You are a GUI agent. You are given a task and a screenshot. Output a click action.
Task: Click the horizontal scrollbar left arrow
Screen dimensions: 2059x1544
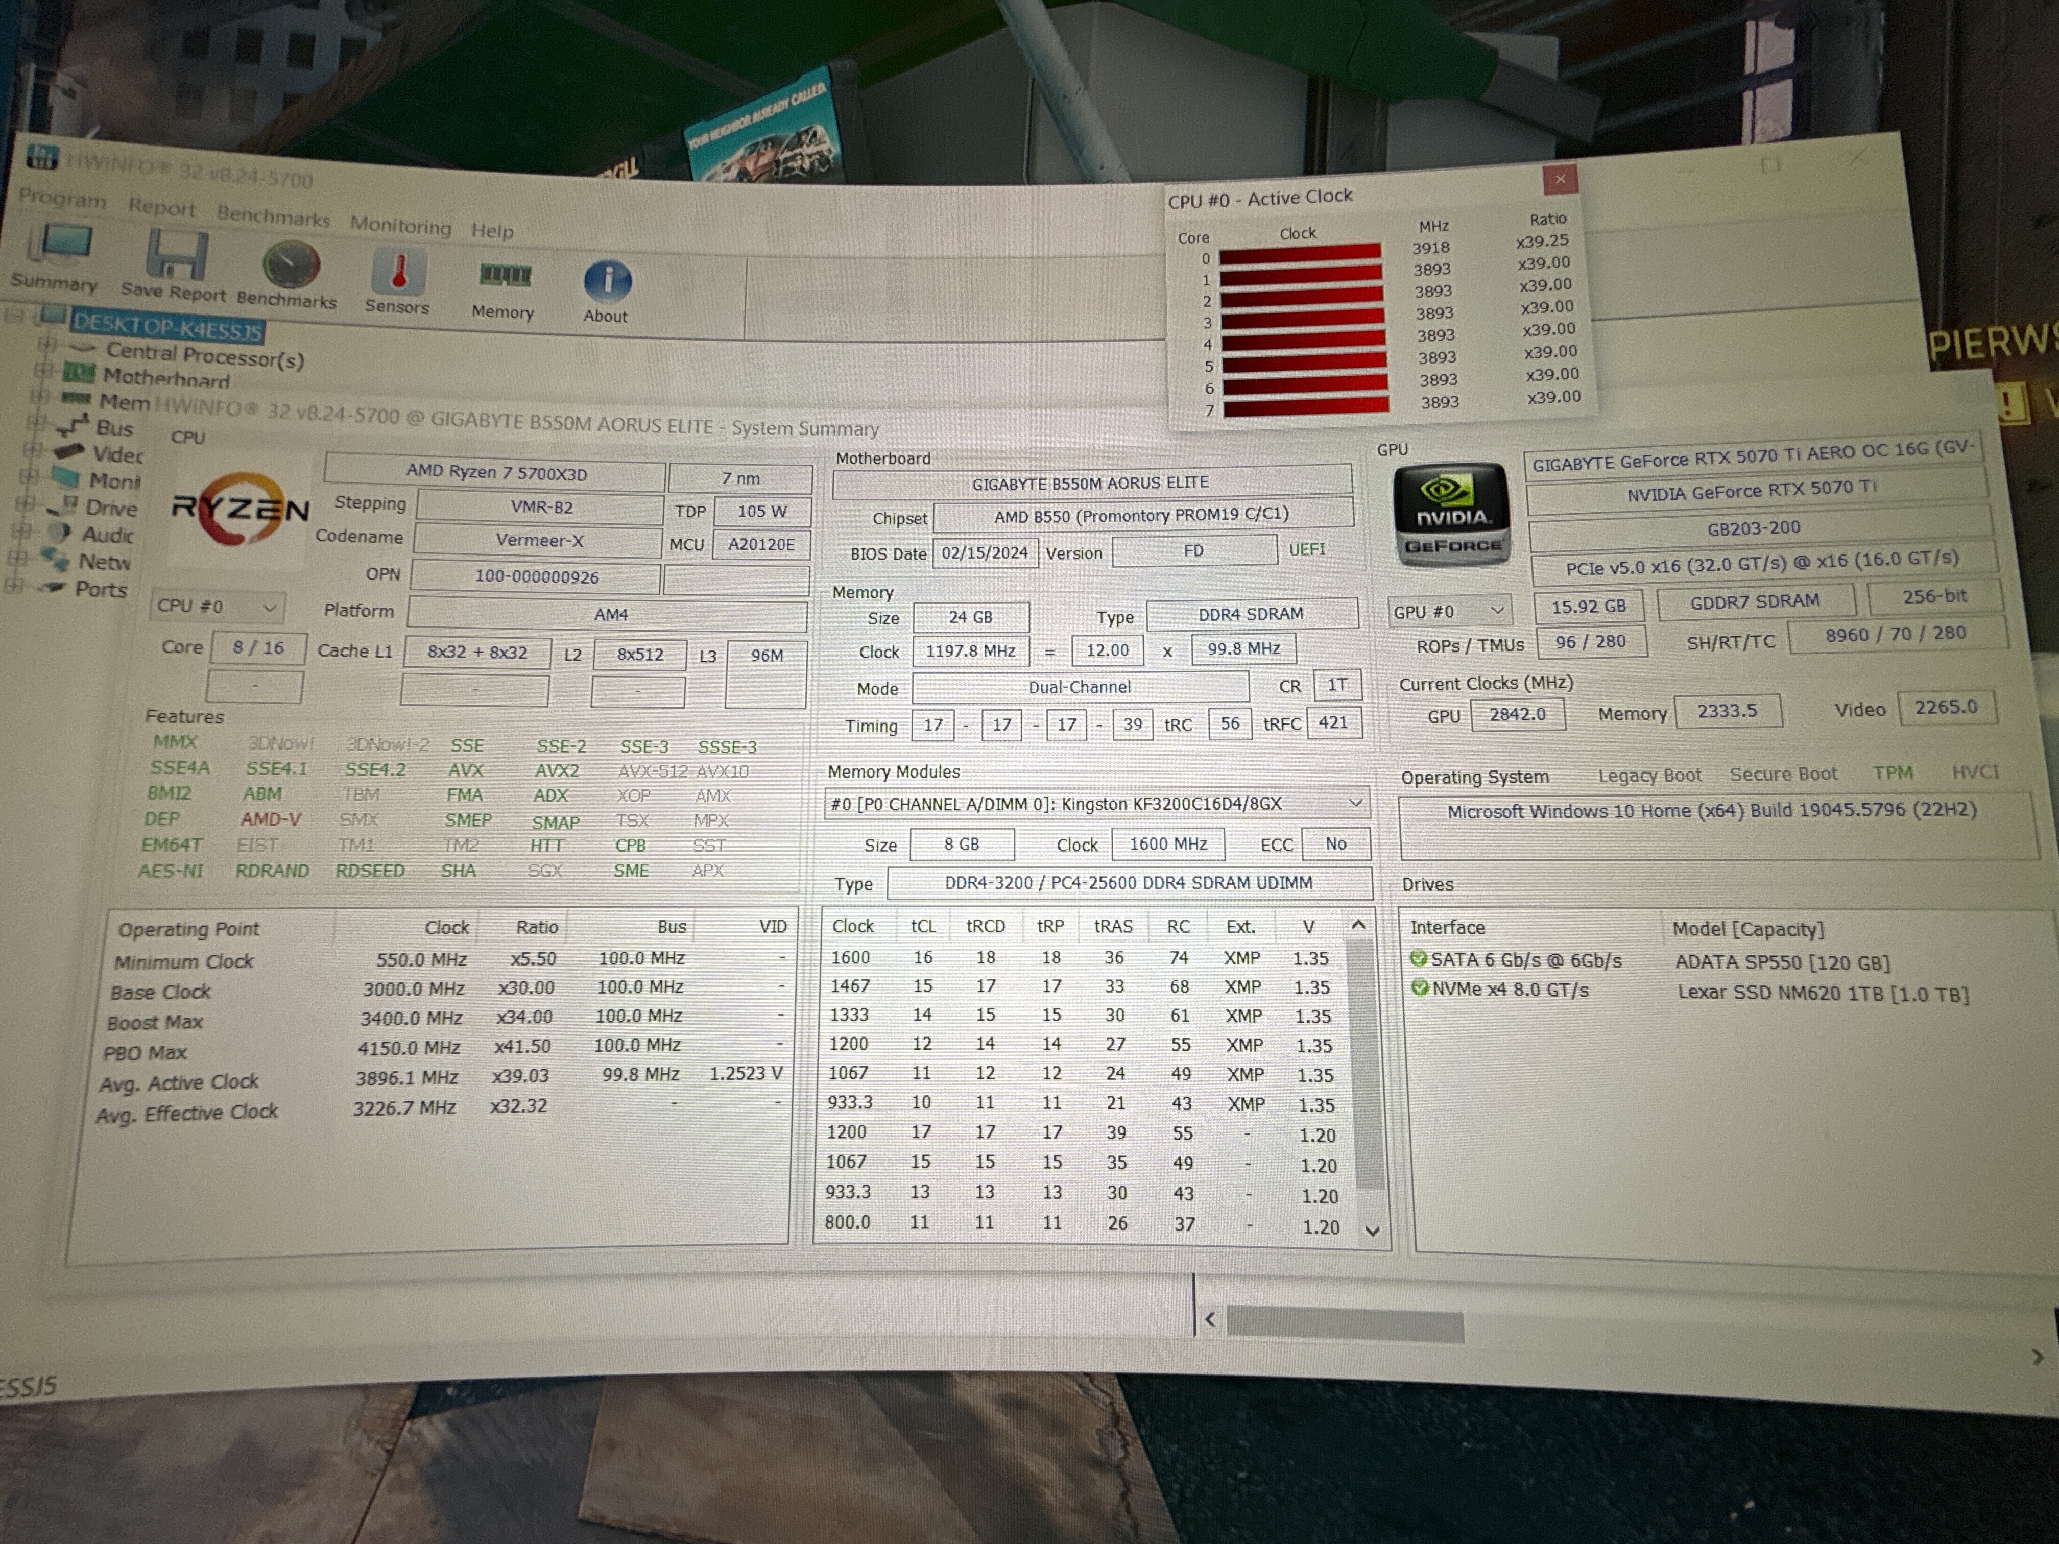click(1210, 1319)
